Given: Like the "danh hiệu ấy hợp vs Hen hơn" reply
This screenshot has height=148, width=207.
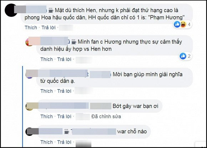Looking at the screenshot, I should 47,59.
